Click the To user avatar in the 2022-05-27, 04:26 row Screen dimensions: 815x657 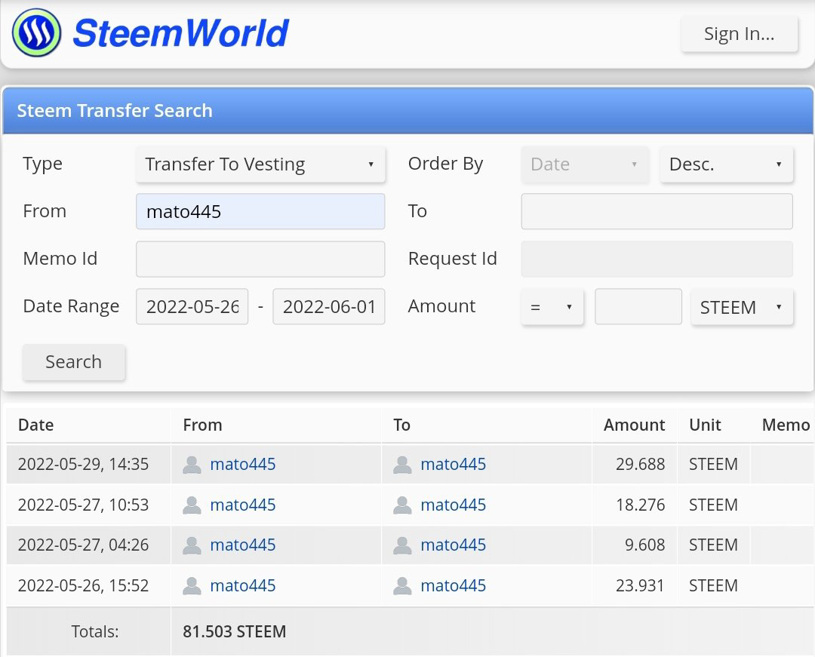402,545
